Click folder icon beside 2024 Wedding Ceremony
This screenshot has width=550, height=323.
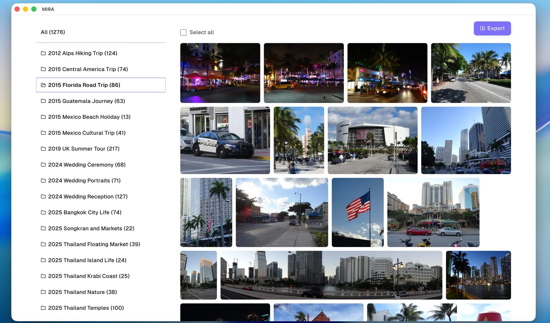tap(43, 165)
